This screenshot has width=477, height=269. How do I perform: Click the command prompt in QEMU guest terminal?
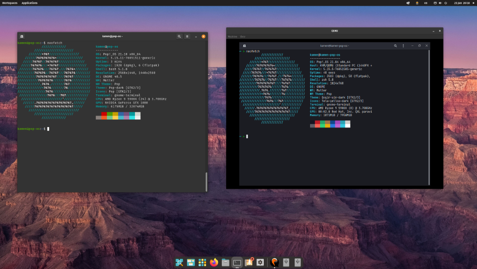coord(244,137)
